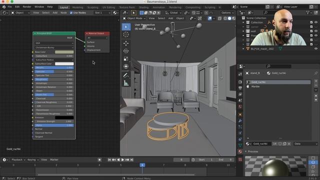
Task: Open the Modifiers wrench properties tab
Action: (240, 121)
